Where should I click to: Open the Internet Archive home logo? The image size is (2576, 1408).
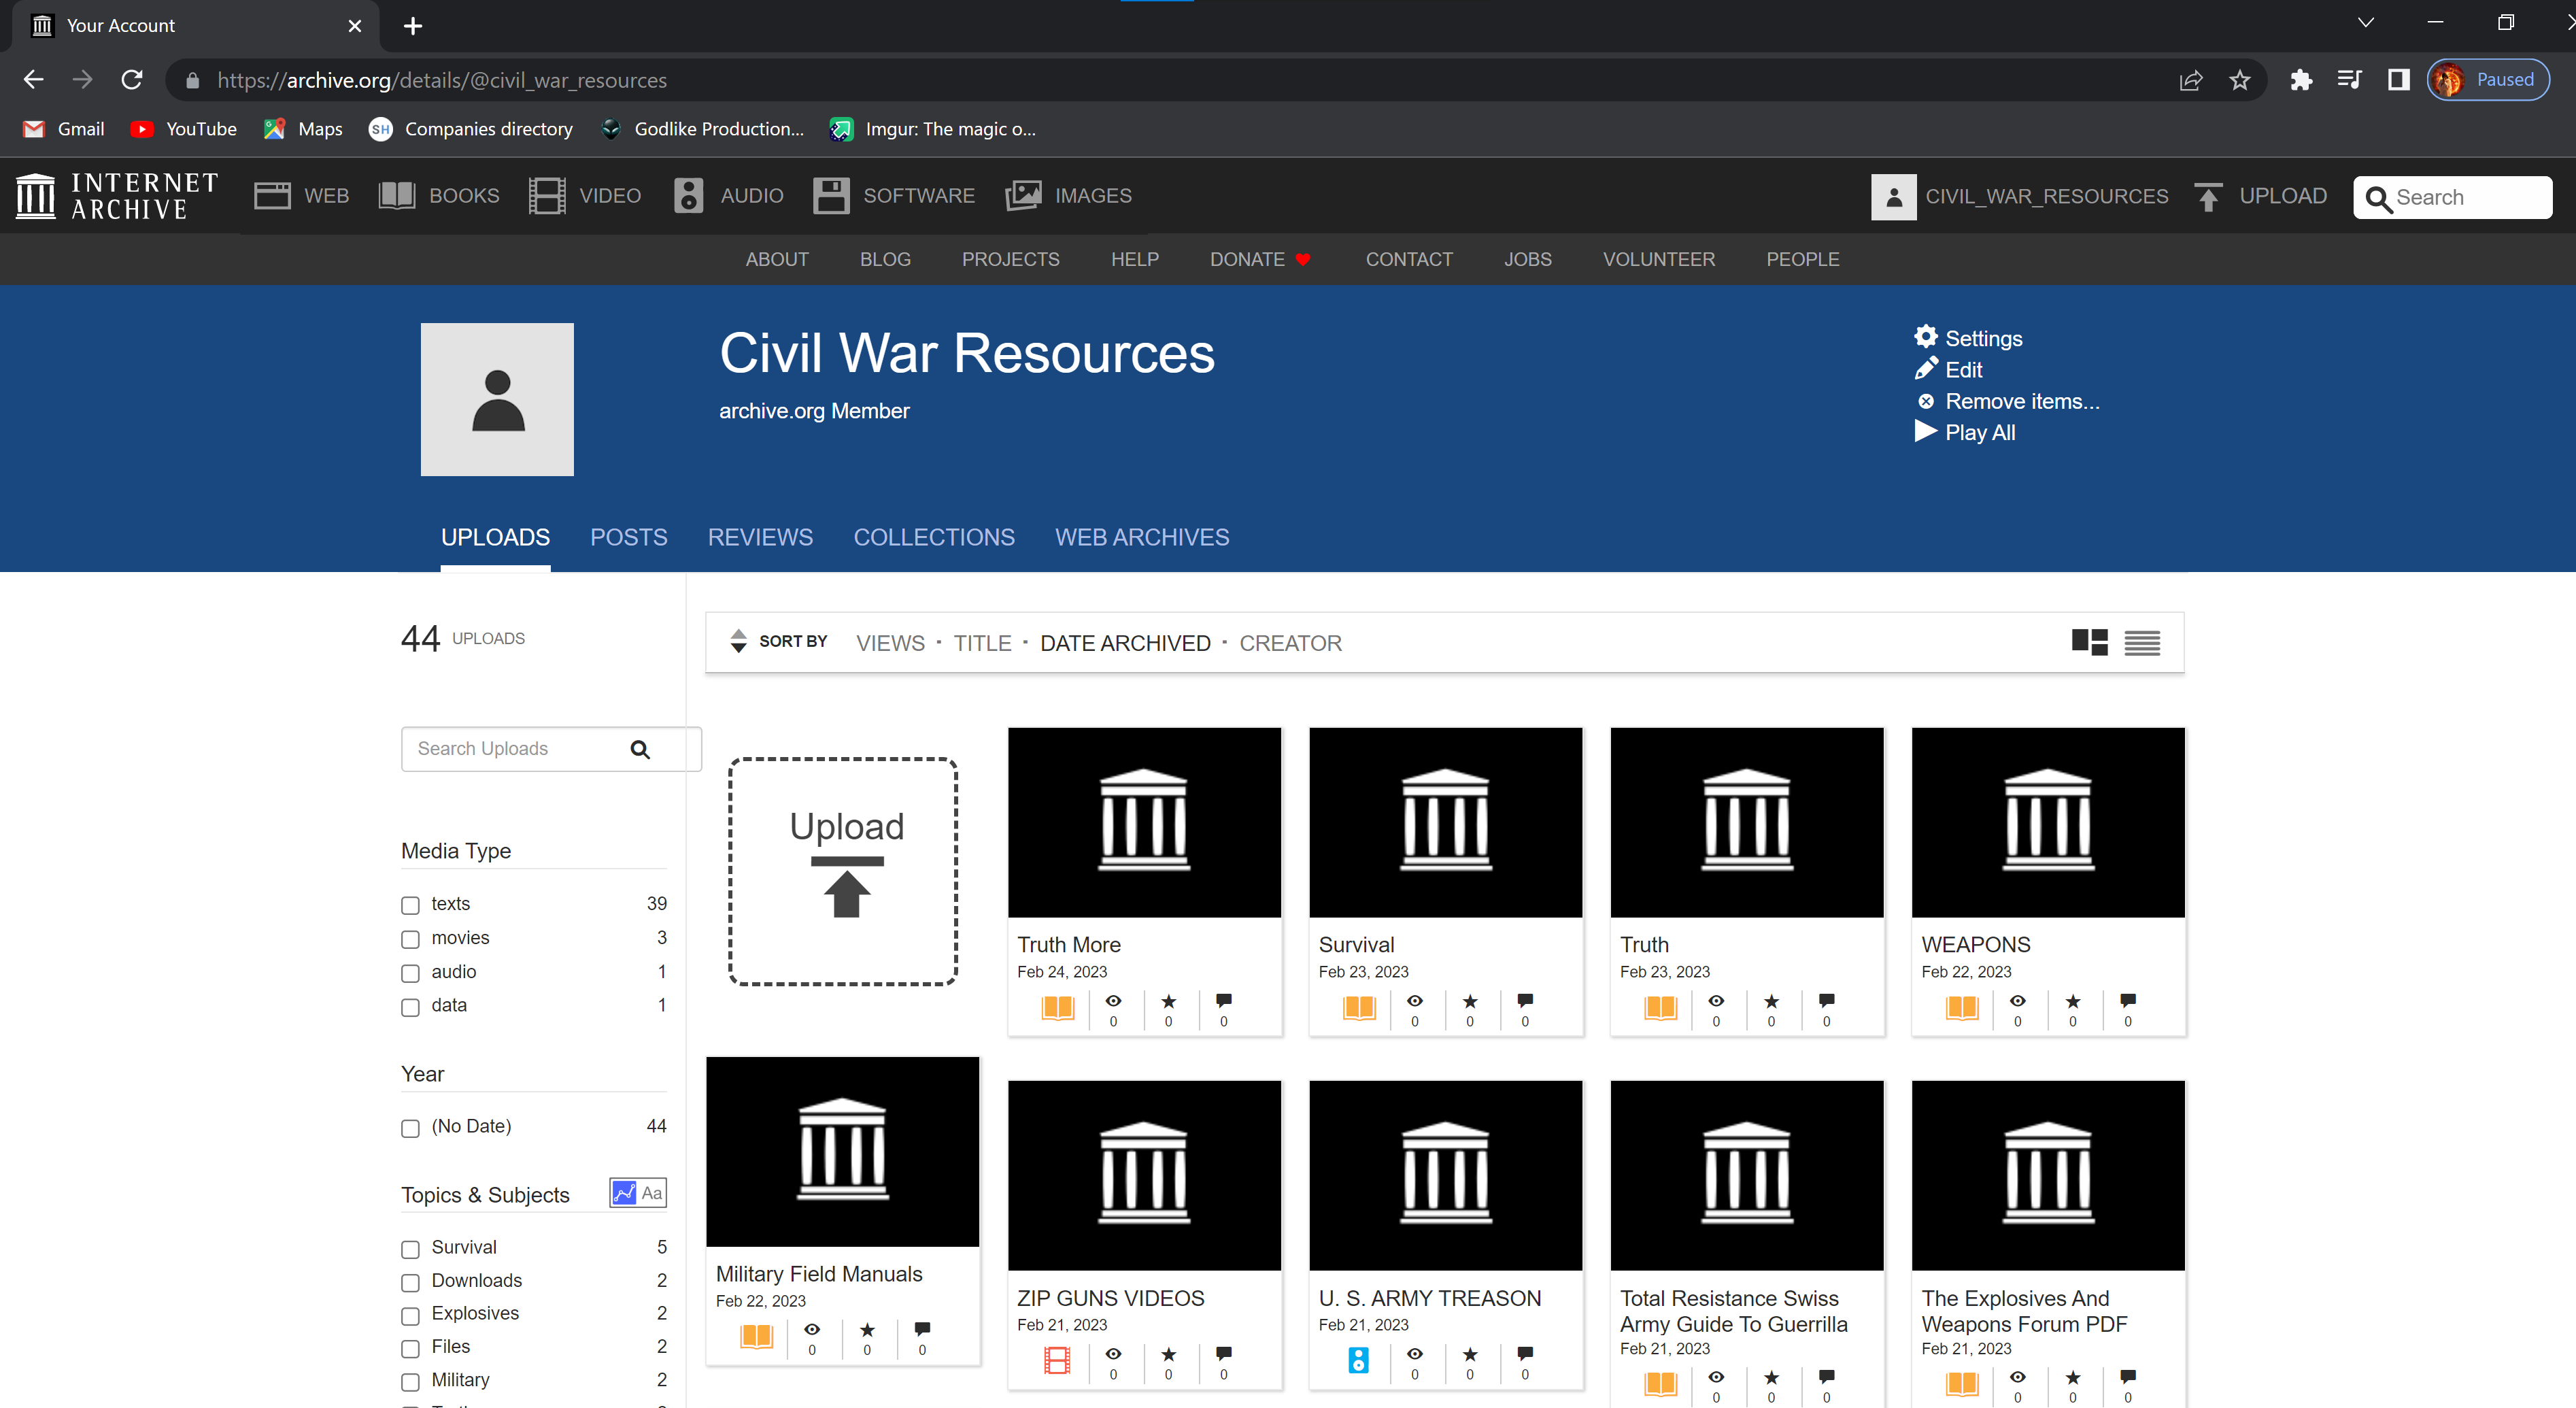coord(117,196)
